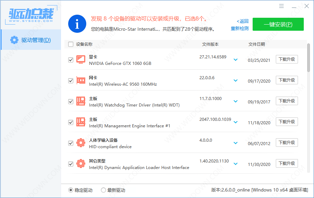This screenshot has width=314, height=198.
Task: Toggle the select-all checkbox in header
Action: click(x=71, y=44)
